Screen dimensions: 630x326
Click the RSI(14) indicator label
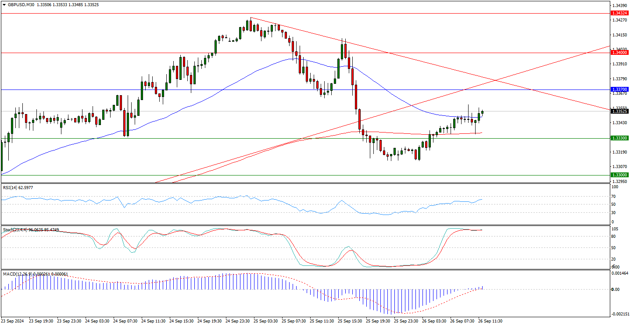(18, 188)
